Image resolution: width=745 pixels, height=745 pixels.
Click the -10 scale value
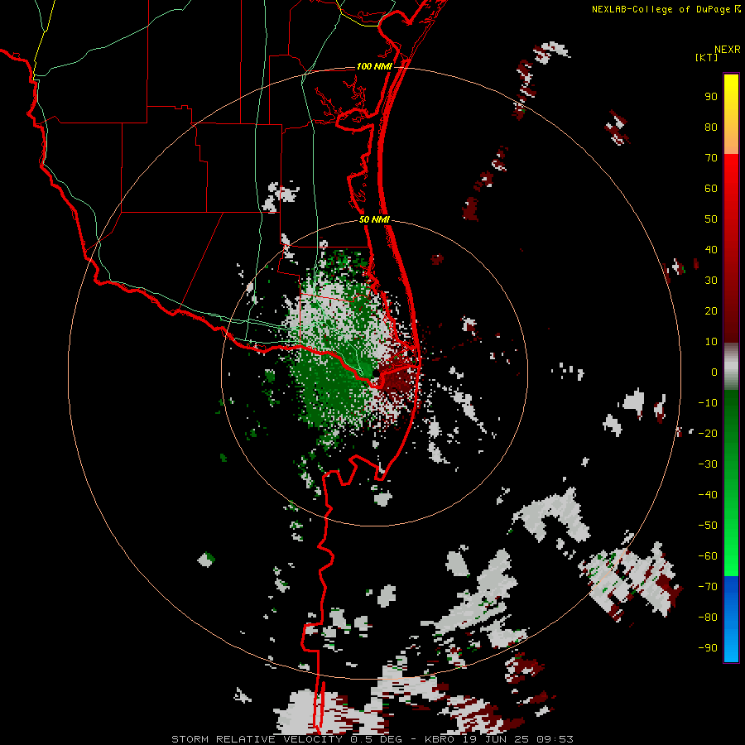[x=708, y=403]
